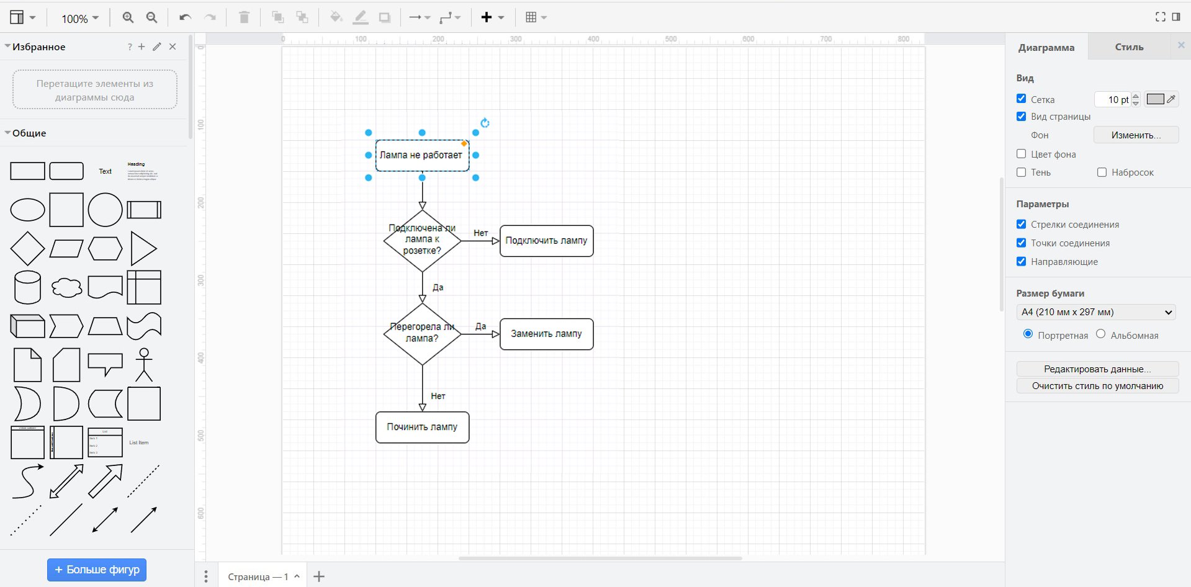Screen dimensions: 1191x587
Task: Toggle the Вид страницы checkbox
Action: click(1021, 116)
